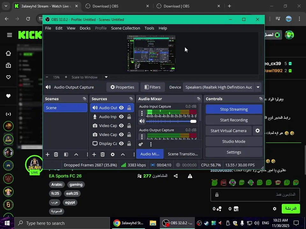This screenshot has height=229, width=306.
Task: Move source up with arrow icon
Action: (x=123, y=155)
